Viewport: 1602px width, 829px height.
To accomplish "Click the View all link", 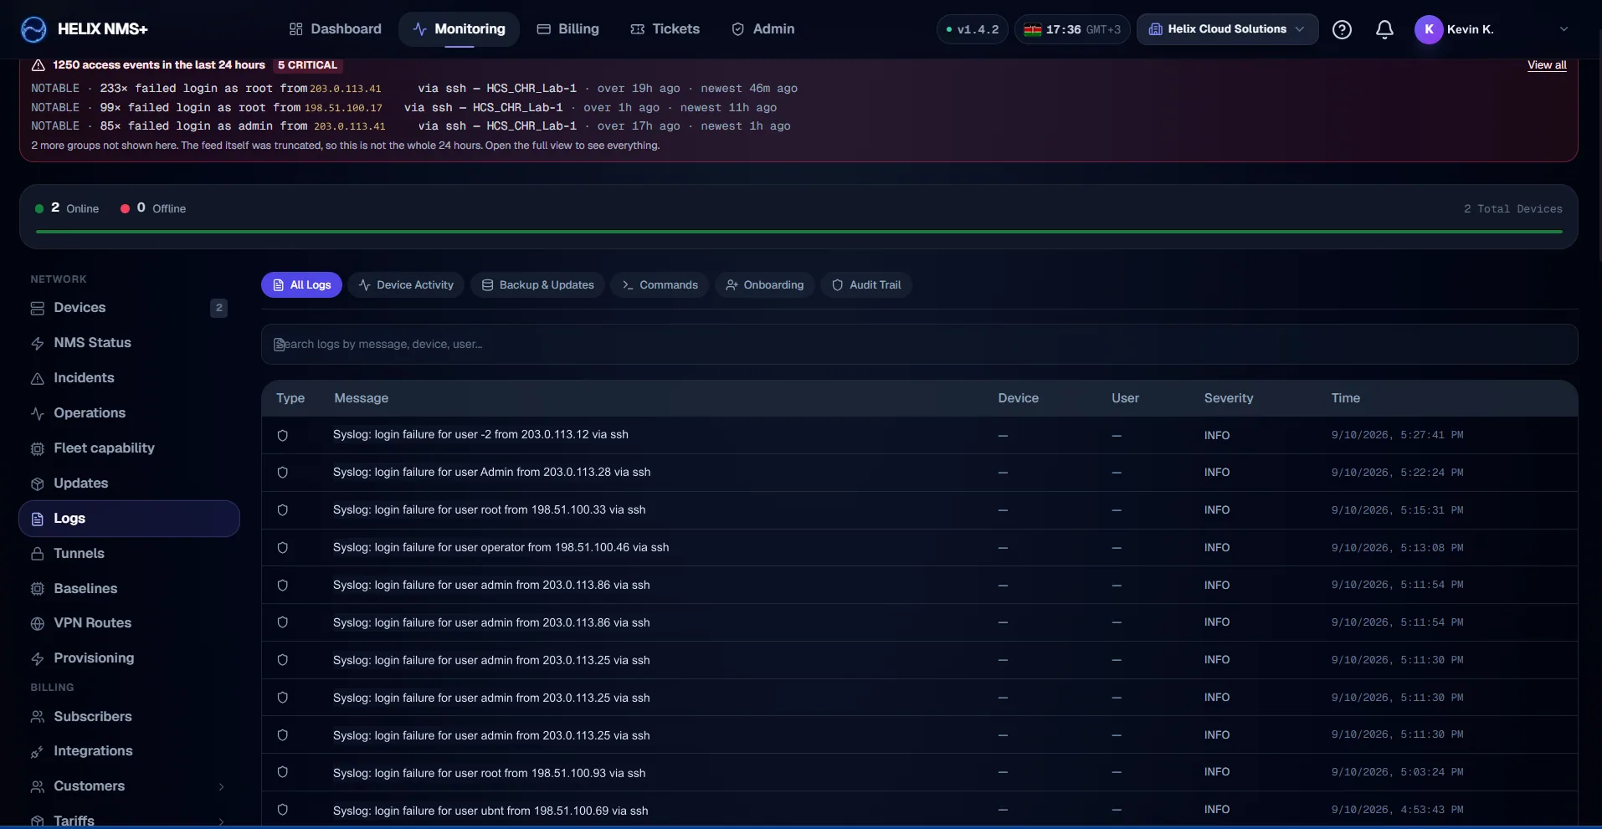I will (x=1547, y=65).
